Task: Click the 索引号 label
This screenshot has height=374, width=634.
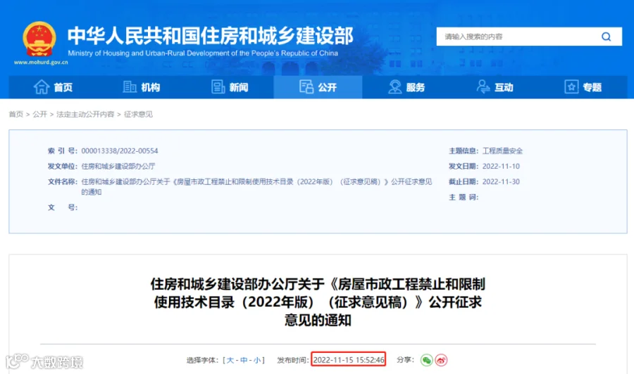Action: pyautogui.click(x=62, y=151)
